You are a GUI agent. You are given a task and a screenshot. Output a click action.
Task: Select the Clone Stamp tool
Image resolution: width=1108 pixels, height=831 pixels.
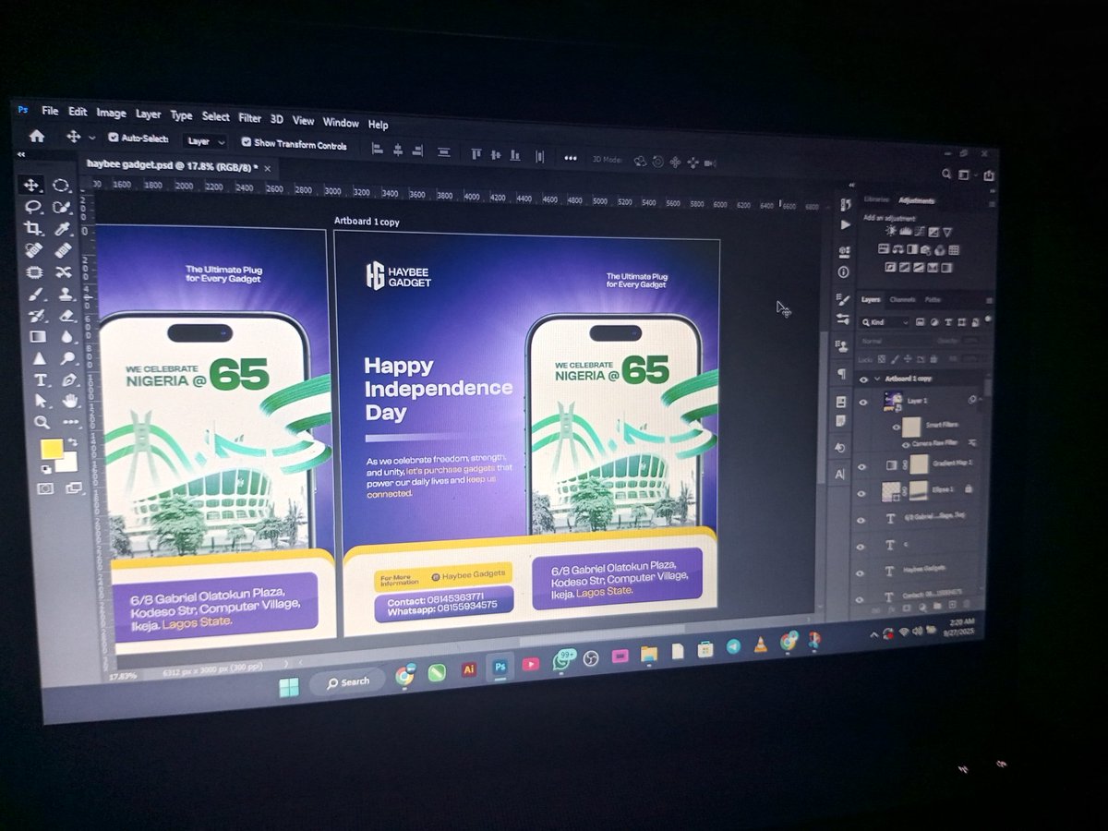66,295
